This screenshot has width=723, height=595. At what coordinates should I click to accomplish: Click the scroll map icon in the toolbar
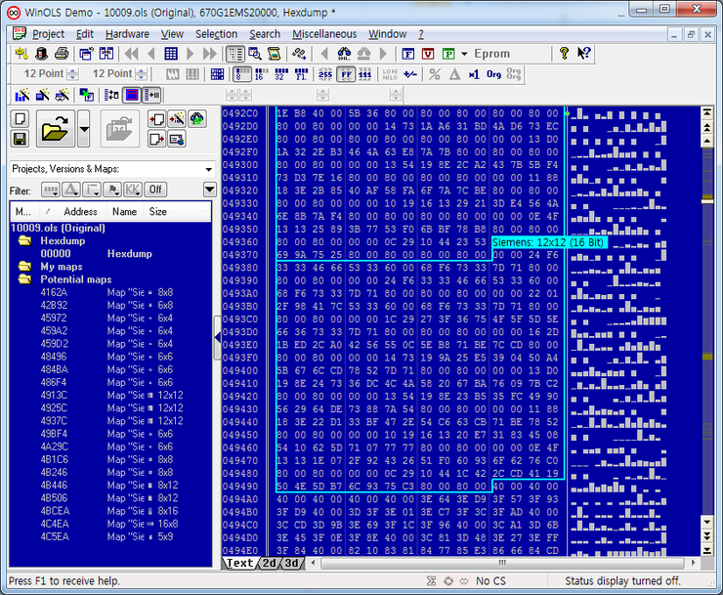(x=275, y=54)
